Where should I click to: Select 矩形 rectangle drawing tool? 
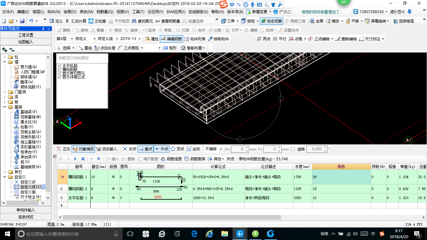click(x=170, y=48)
